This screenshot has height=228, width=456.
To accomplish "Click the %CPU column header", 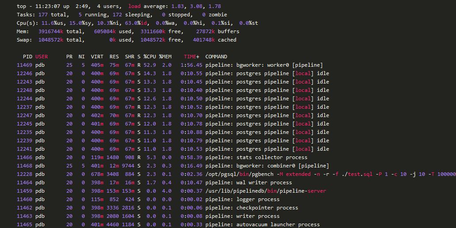I will tap(150, 57).
